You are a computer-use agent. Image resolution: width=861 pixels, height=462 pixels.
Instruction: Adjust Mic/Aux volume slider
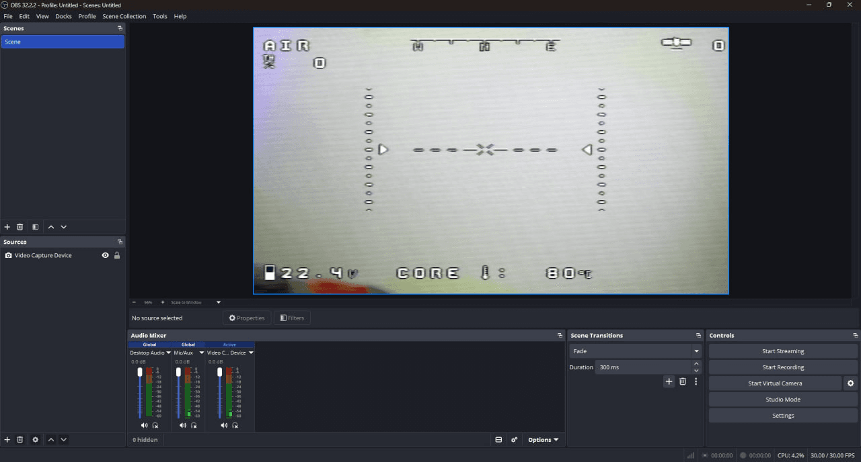click(178, 393)
